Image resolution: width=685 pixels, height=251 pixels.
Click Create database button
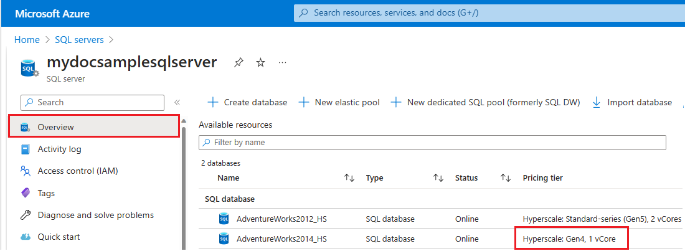click(247, 102)
